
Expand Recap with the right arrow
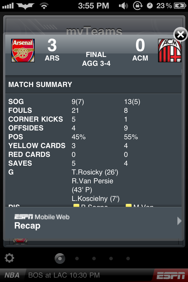pyautogui.click(x=179, y=221)
